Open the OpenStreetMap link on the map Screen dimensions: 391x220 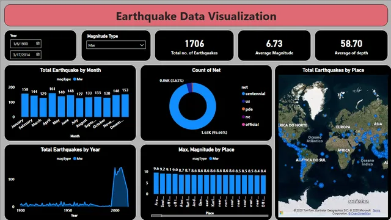point(359,213)
